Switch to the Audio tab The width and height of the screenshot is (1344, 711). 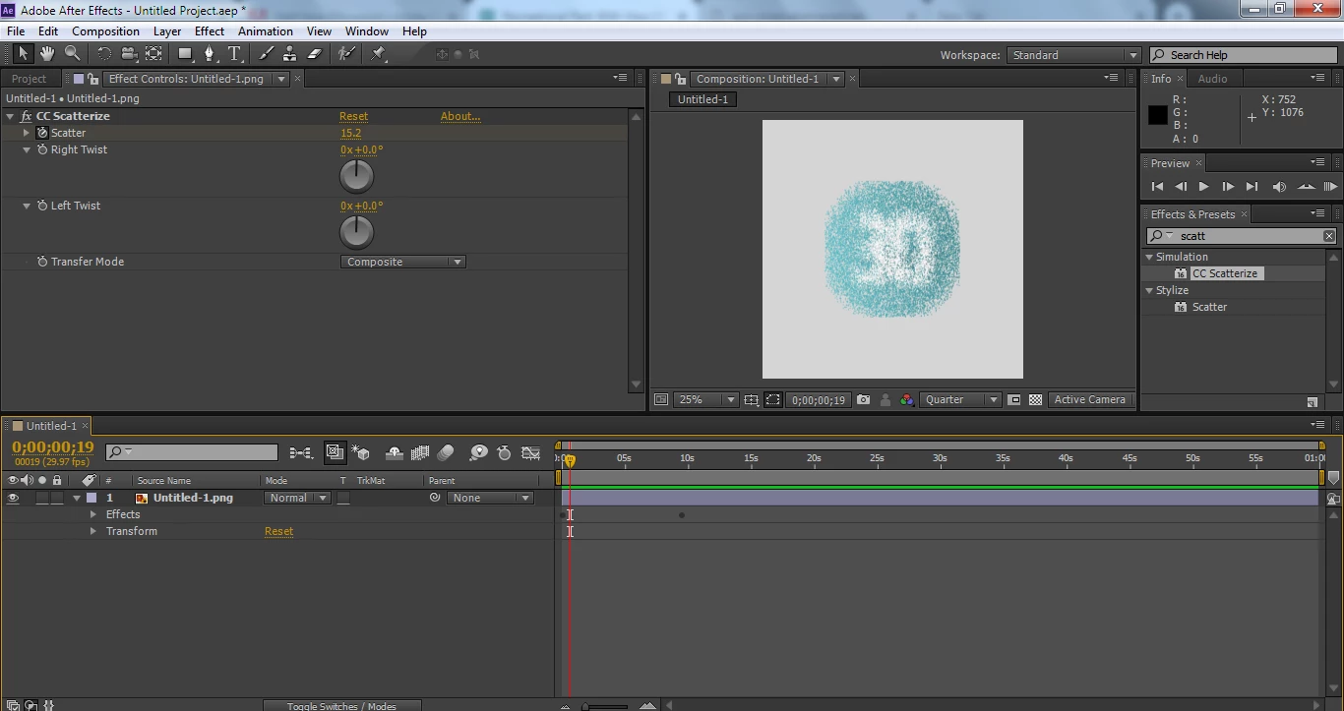click(x=1212, y=79)
